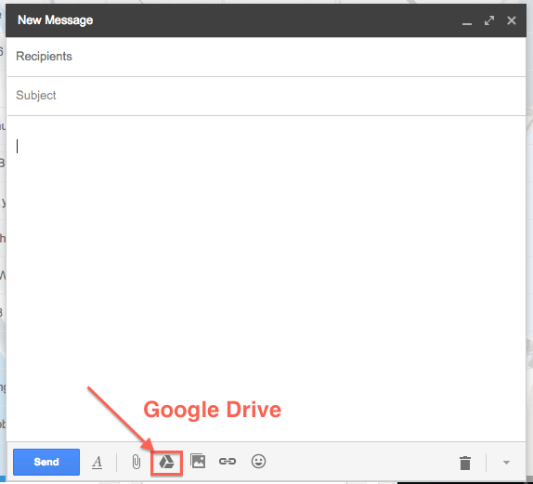Insert a photo using the image icon

198,461
